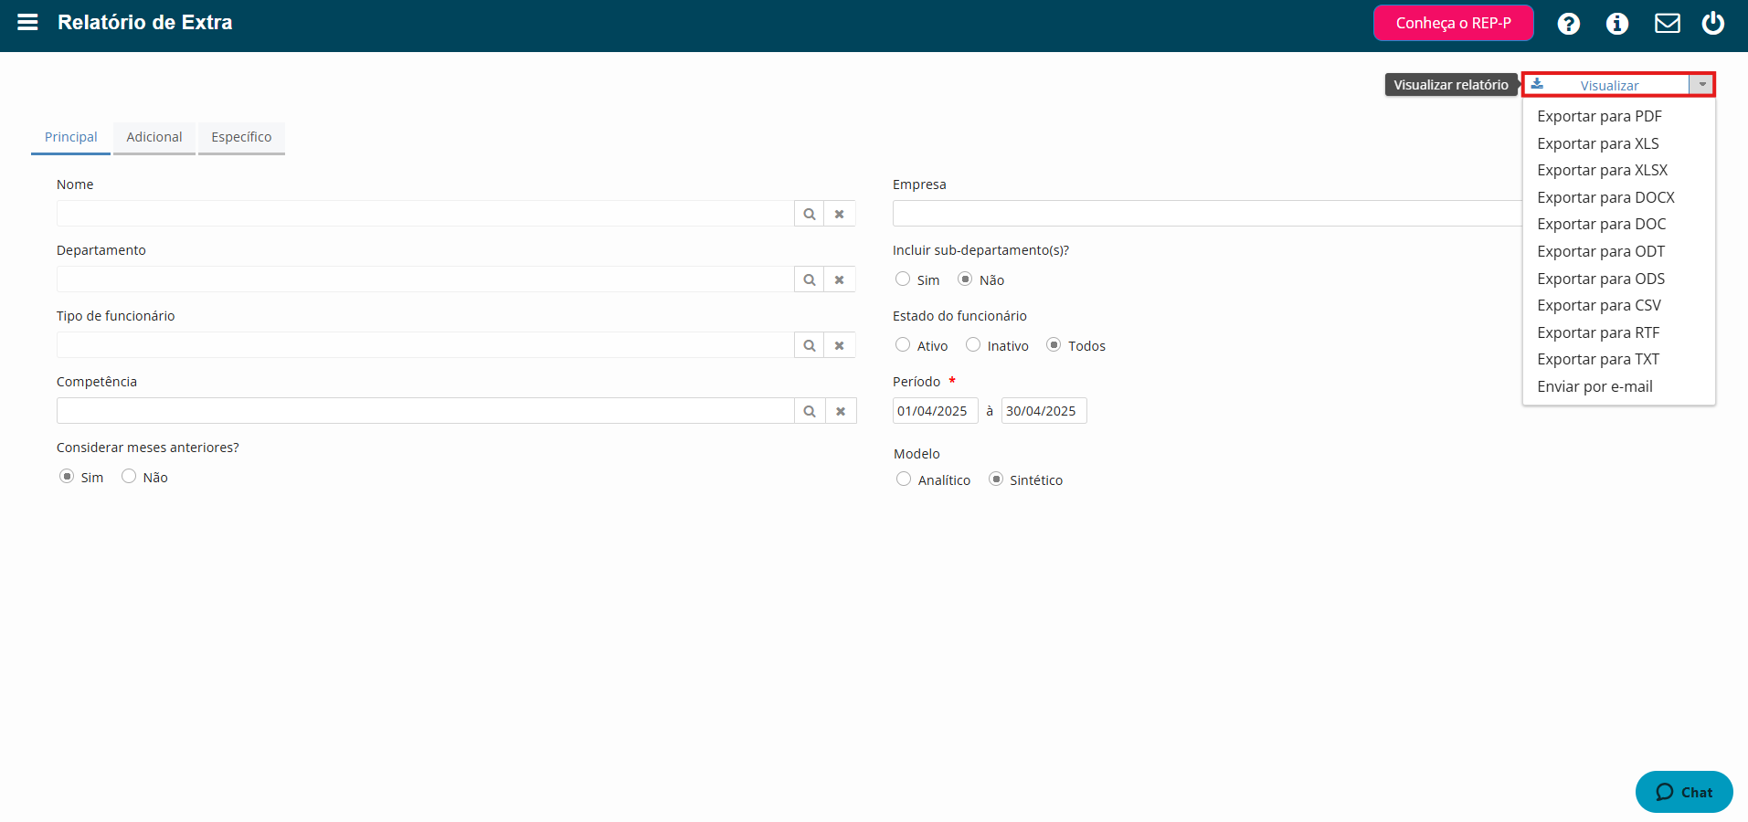This screenshot has width=1748, height=822.
Task: Clear the Tipo de funcionário field
Action: (x=840, y=345)
